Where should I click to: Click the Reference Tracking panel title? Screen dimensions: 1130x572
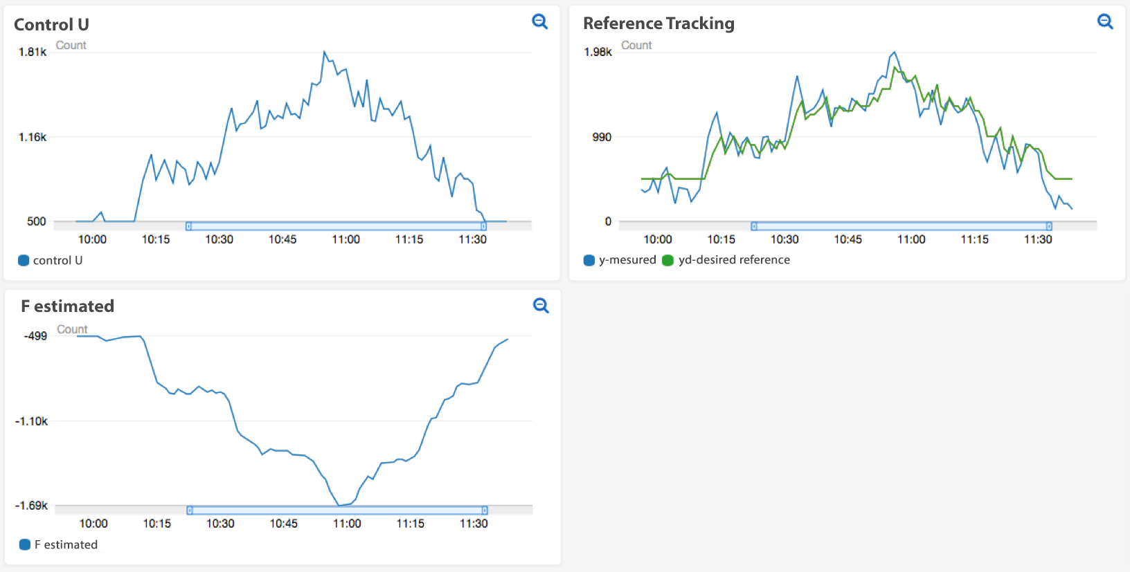click(658, 24)
